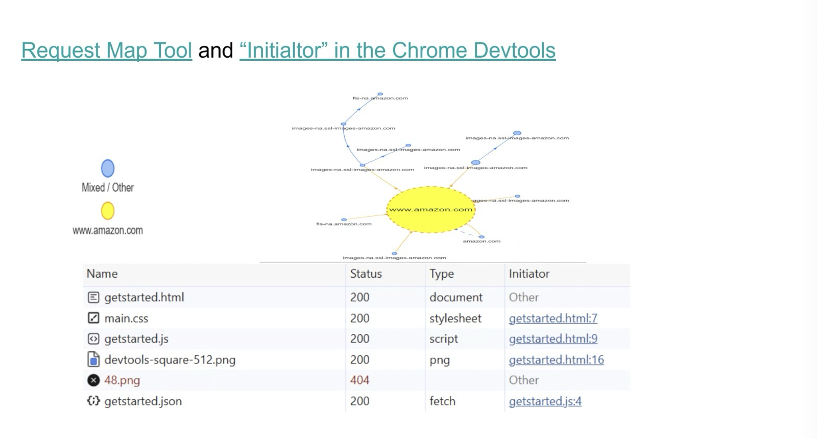The height and width of the screenshot is (438, 817).
Task: Click the fetch type cell
Action: click(442, 401)
